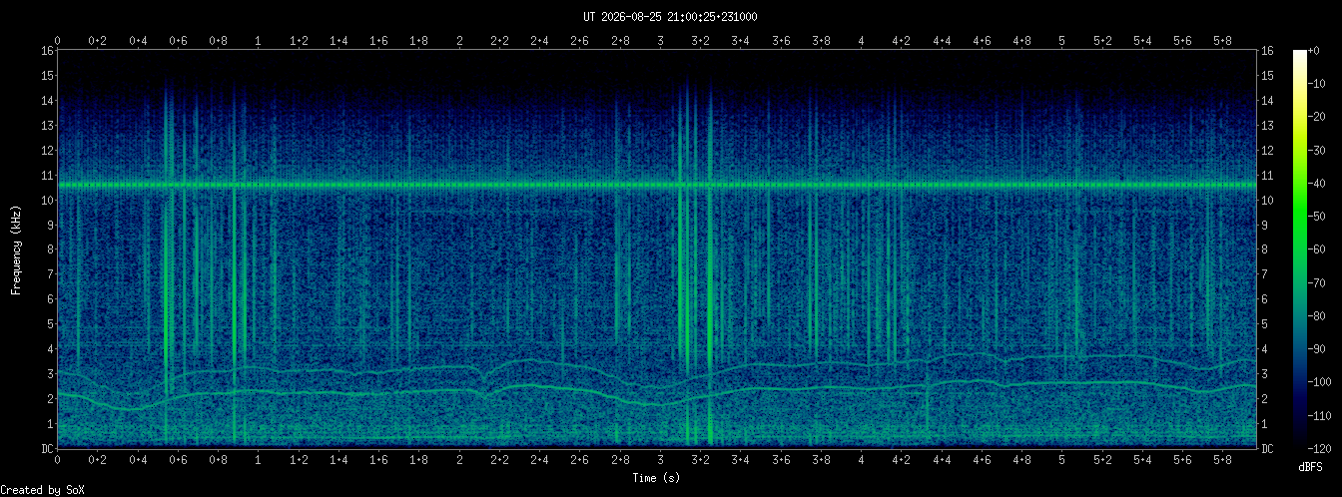Click the DC label on the left axis
Viewport: 1342px width, 497px height.
(47, 449)
